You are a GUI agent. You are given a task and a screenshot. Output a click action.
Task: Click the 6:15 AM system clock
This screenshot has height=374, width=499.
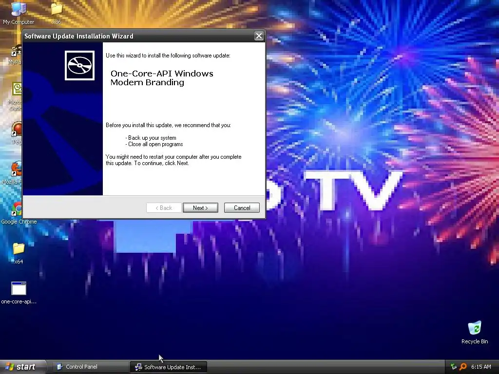481,367
